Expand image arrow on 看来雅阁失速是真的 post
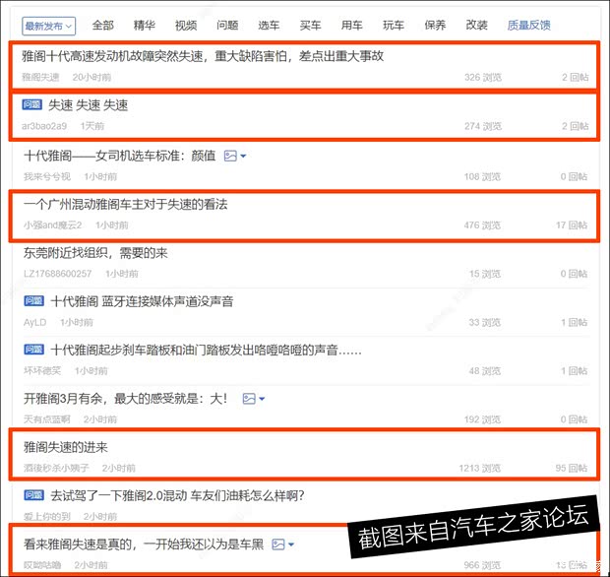The height and width of the screenshot is (577, 610). 291,544
